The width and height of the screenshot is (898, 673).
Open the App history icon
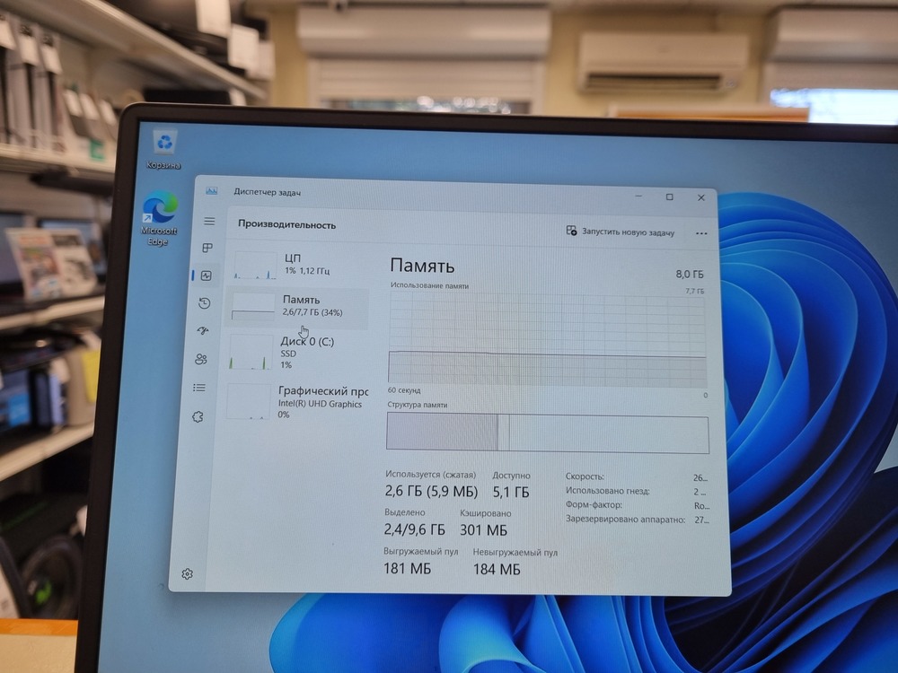coord(204,303)
